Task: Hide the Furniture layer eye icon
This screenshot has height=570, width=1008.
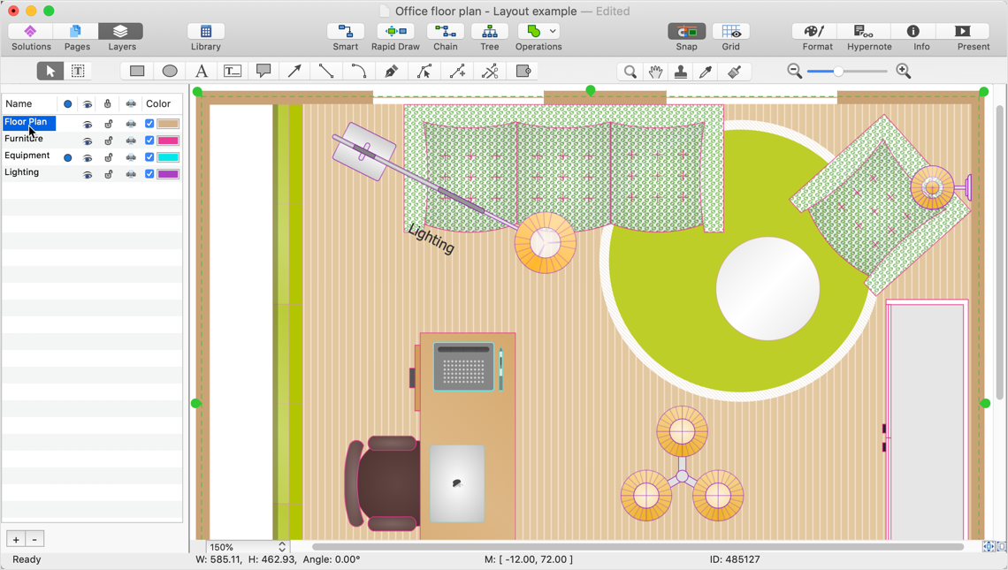Action: click(88, 141)
